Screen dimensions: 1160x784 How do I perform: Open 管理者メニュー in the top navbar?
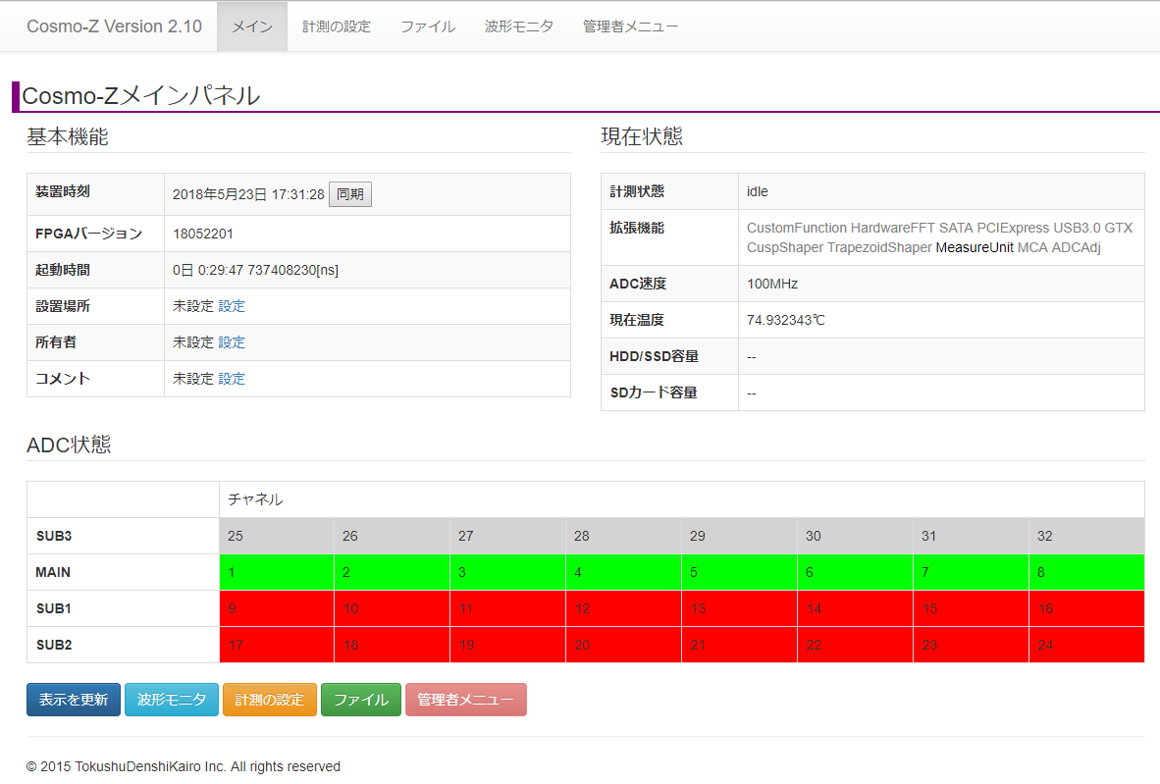630,26
